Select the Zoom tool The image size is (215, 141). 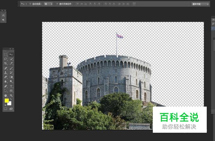tap(11, 95)
